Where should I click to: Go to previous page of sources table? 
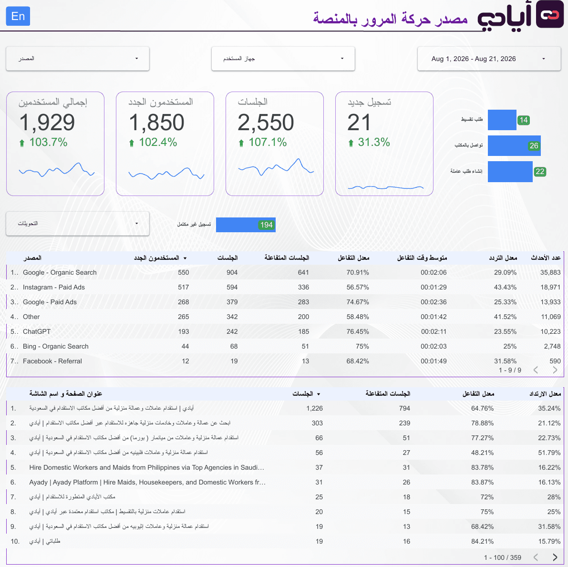536,370
